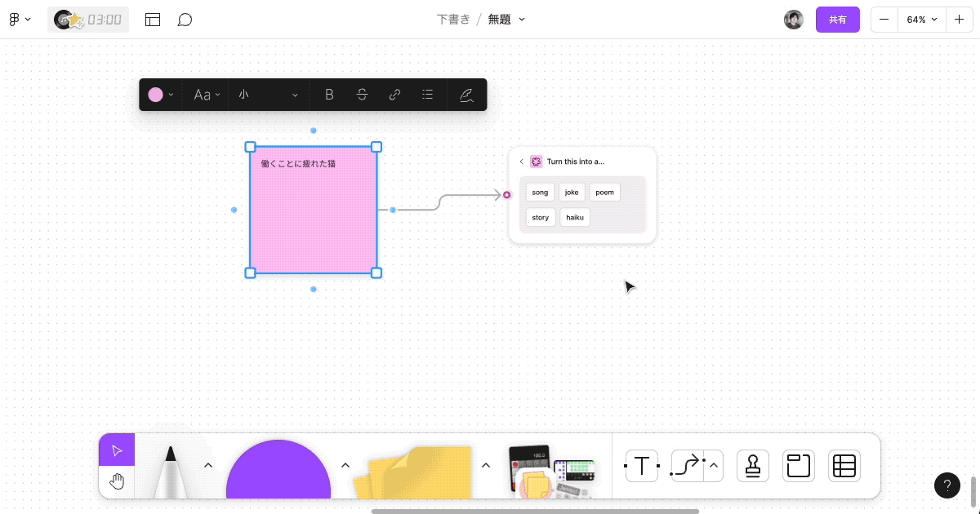Open the shape picker expander arrow
The image size is (980, 514).
pyautogui.click(x=345, y=465)
